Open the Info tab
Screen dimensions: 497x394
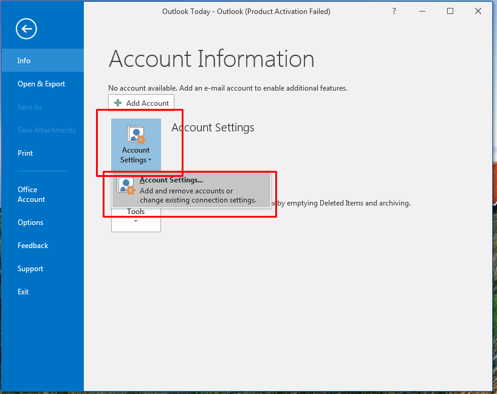pyautogui.click(x=43, y=60)
